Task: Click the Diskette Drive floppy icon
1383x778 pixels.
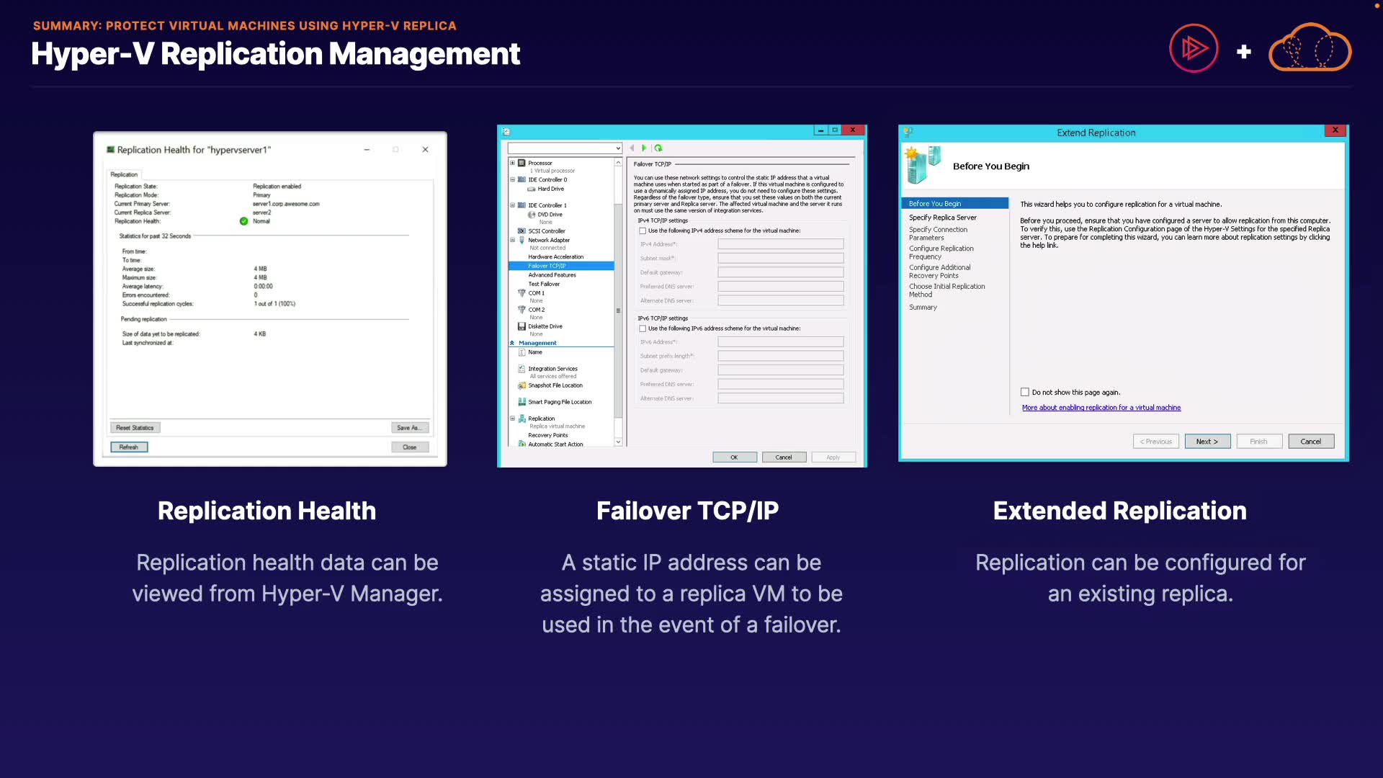Action: [522, 326]
